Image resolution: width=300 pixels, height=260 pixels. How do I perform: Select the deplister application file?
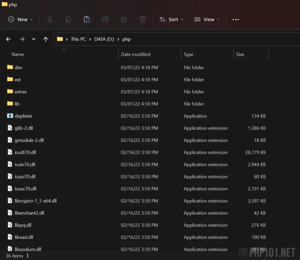(x=23, y=116)
